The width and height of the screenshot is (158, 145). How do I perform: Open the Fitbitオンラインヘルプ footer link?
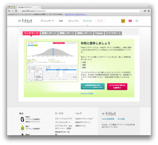84,119
